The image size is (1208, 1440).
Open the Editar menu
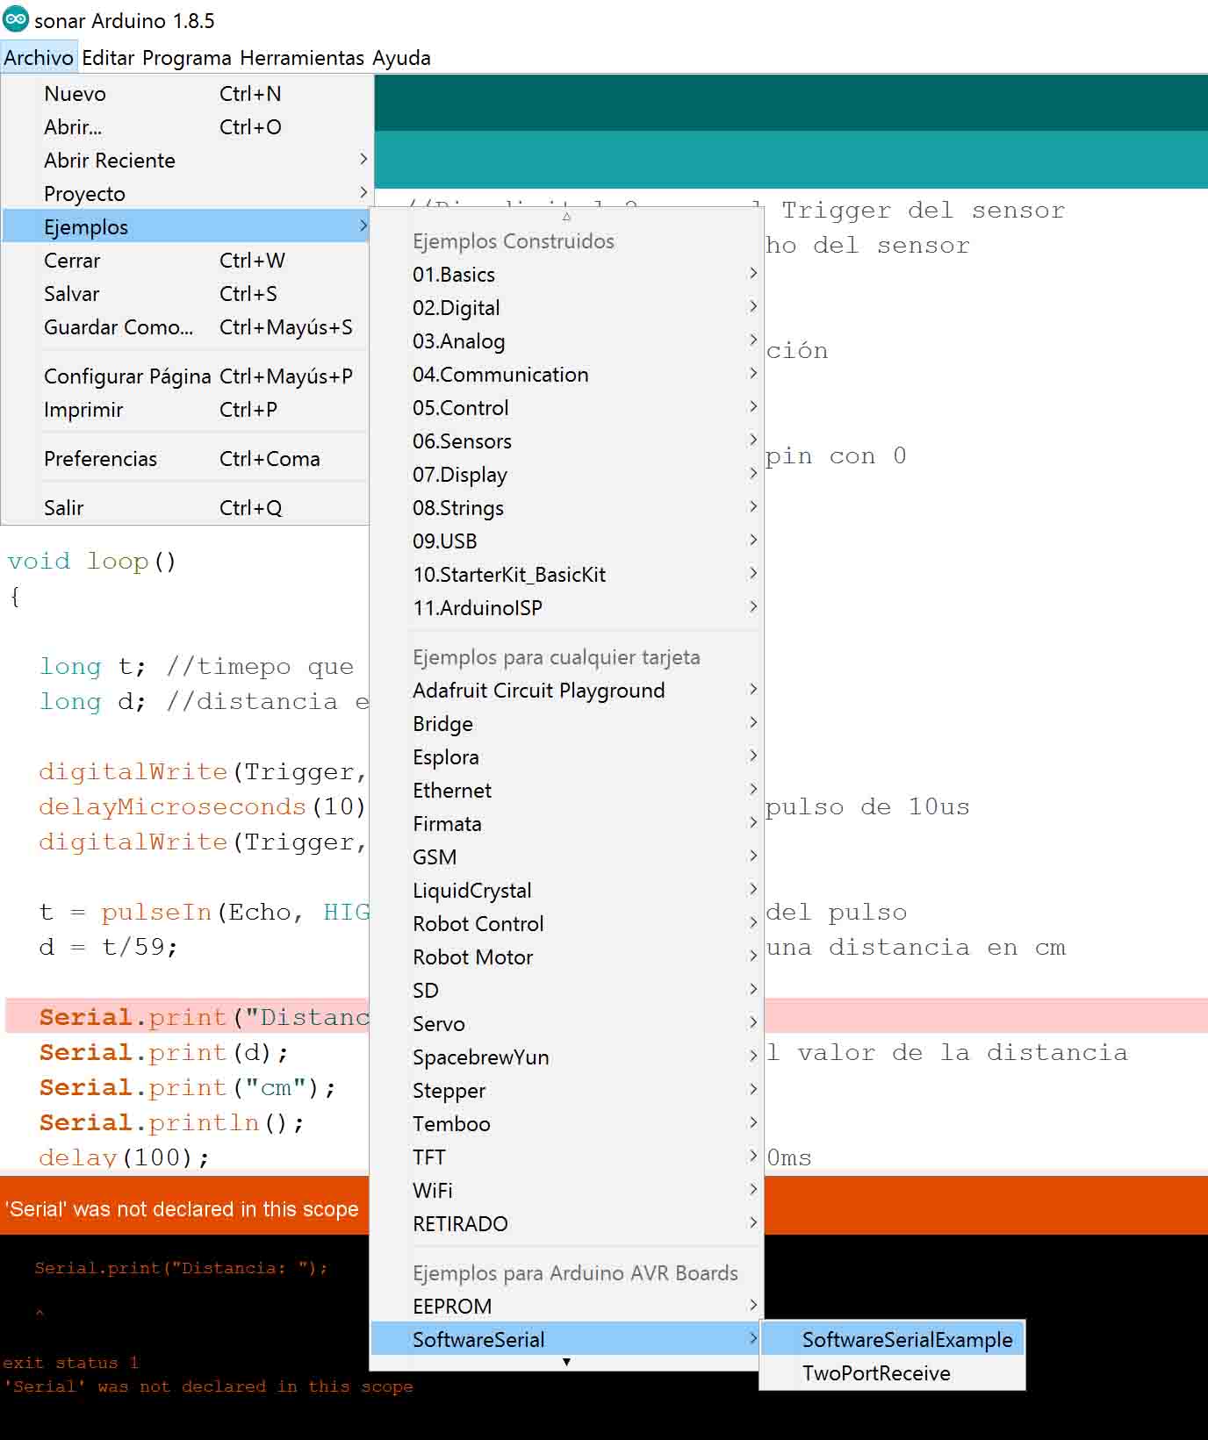[x=108, y=58]
